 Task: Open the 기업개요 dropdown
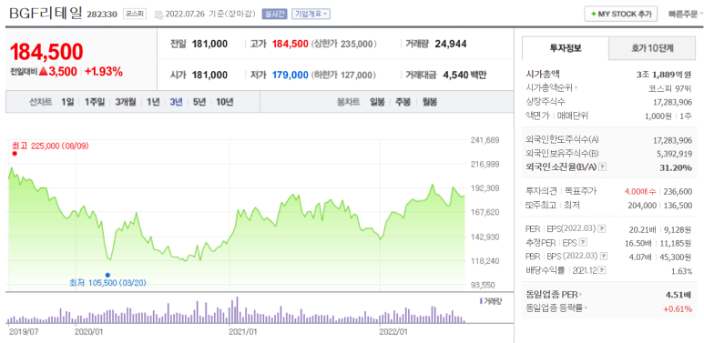pyautogui.click(x=311, y=14)
